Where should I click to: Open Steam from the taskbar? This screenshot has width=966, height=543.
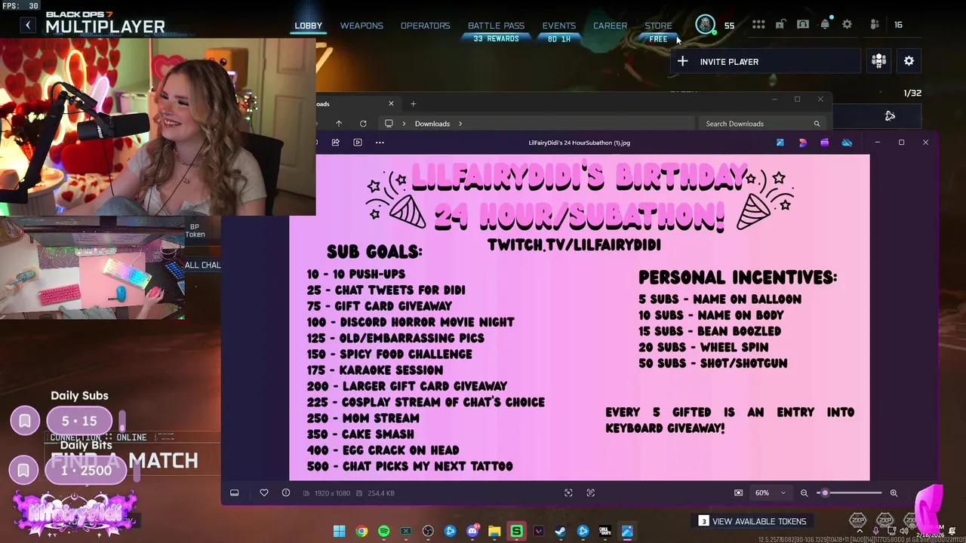click(x=561, y=531)
